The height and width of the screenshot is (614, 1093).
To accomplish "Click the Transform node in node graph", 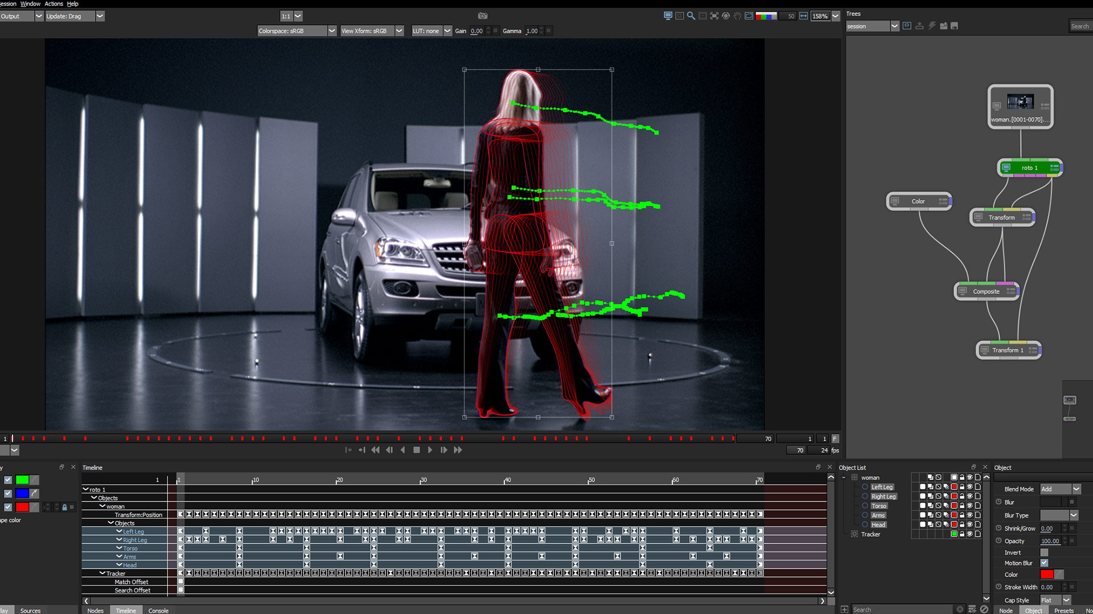I will coord(1002,217).
